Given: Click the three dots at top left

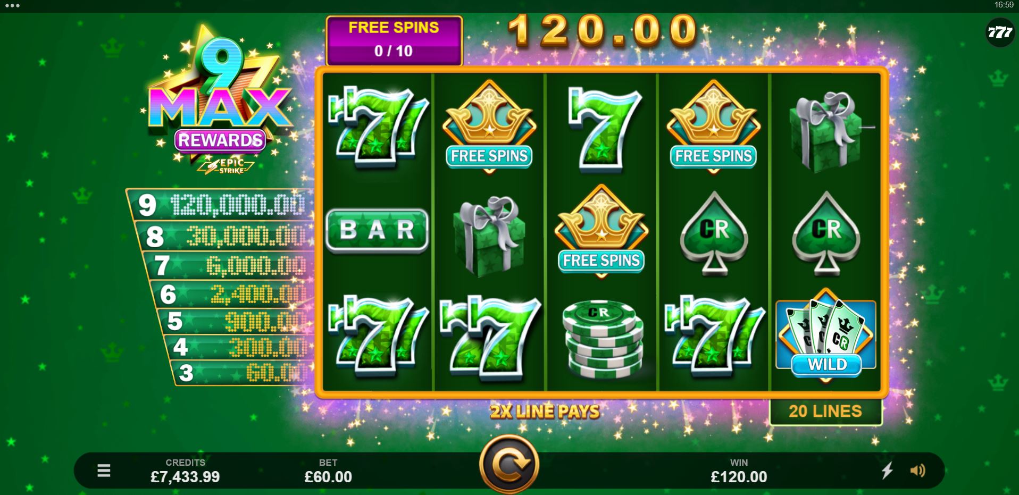Looking at the screenshot, I should [12, 6].
